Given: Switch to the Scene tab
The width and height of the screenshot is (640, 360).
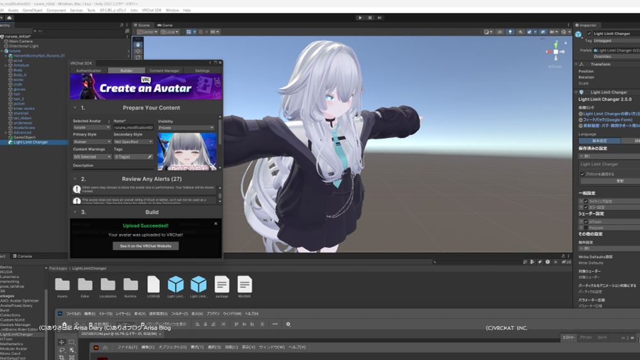Looking at the screenshot, I should [x=142, y=26].
